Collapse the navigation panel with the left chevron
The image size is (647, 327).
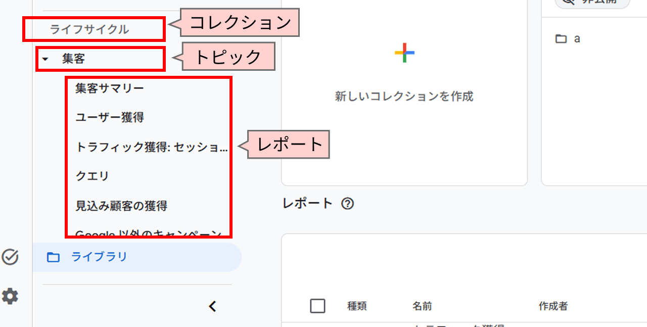point(213,306)
